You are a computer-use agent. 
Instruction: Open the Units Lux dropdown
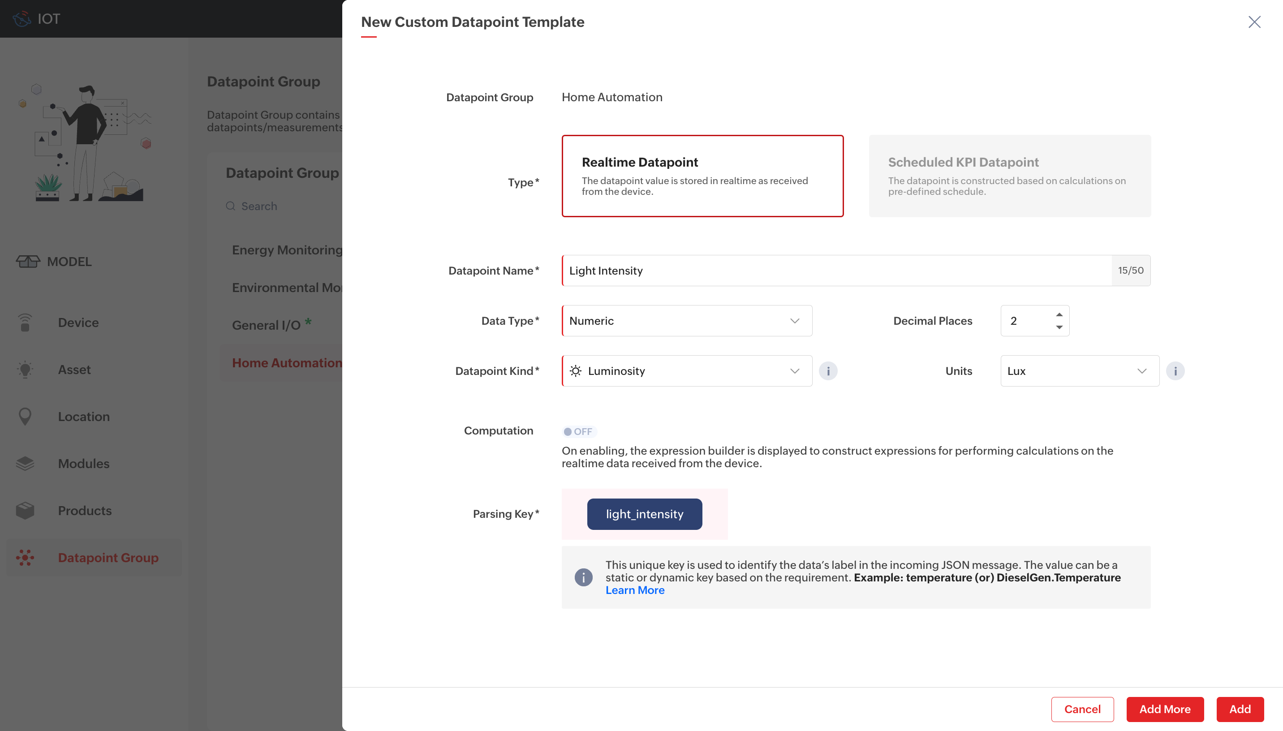tap(1080, 371)
